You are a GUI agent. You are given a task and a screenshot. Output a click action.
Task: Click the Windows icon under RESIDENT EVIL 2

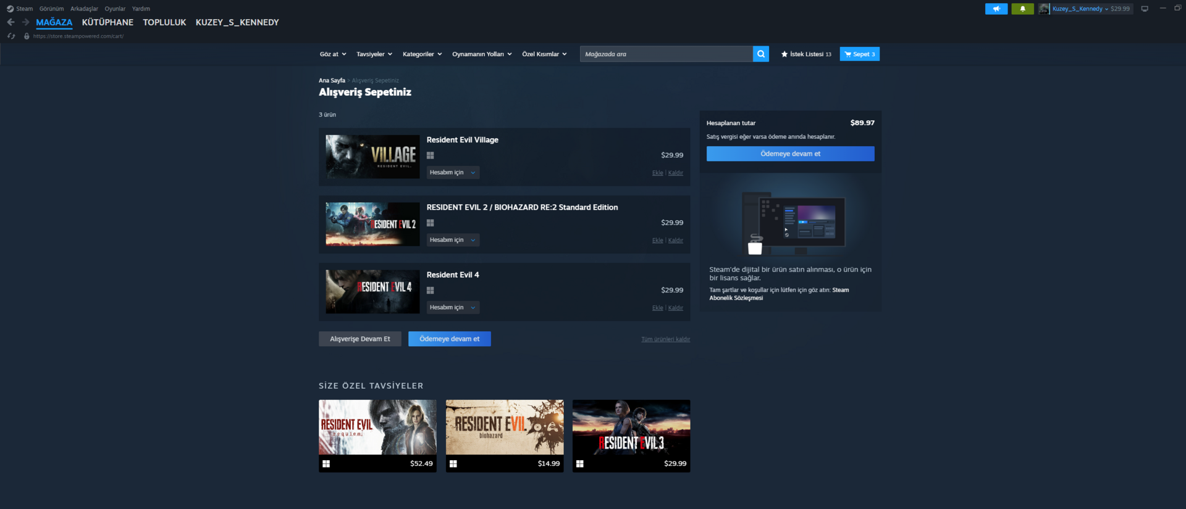click(x=431, y=223)
